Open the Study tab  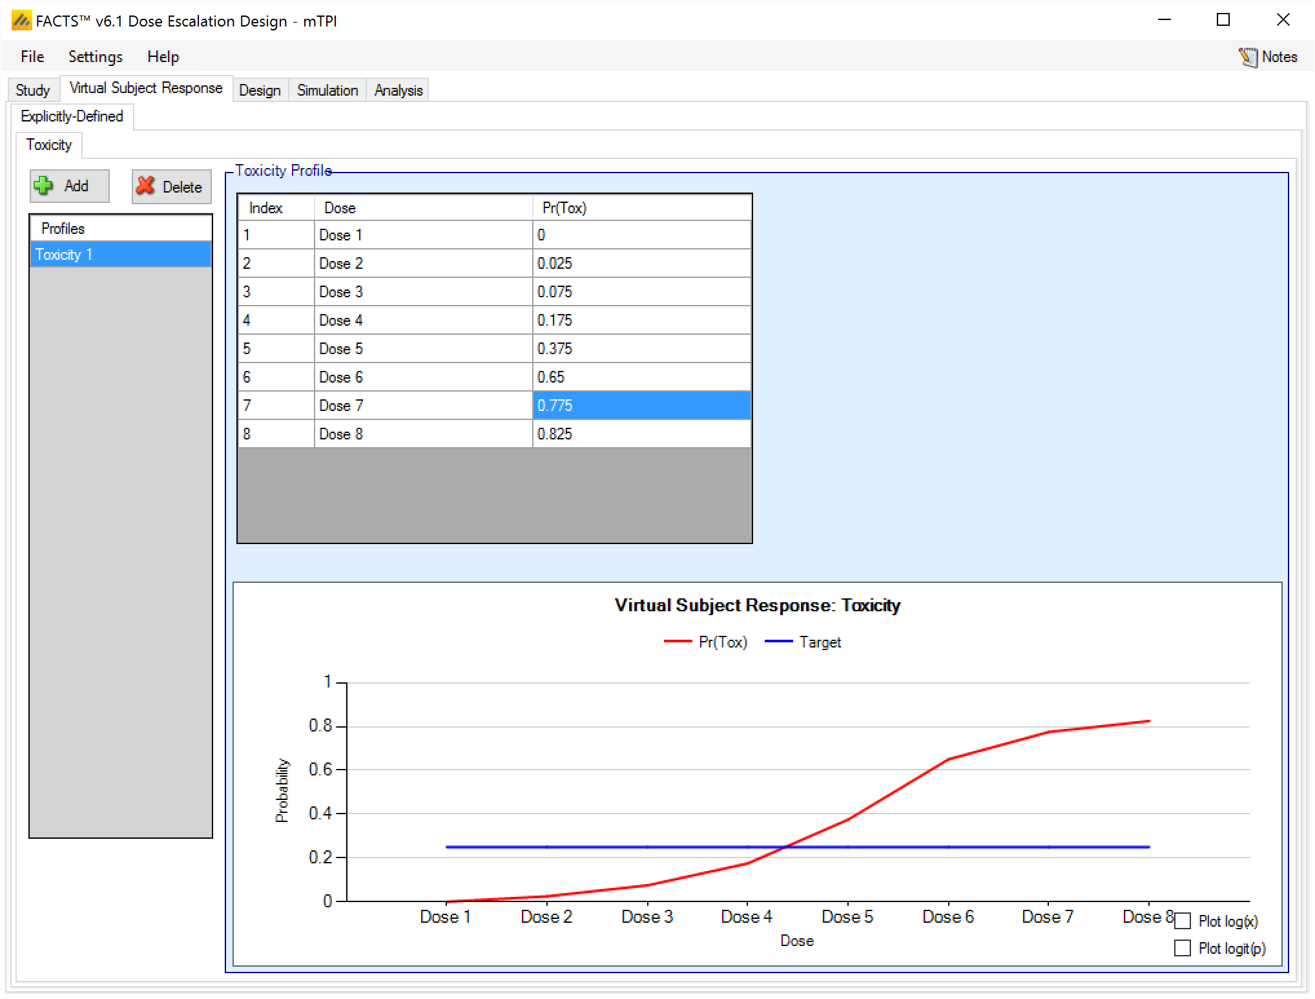click(x=32, y=90)
